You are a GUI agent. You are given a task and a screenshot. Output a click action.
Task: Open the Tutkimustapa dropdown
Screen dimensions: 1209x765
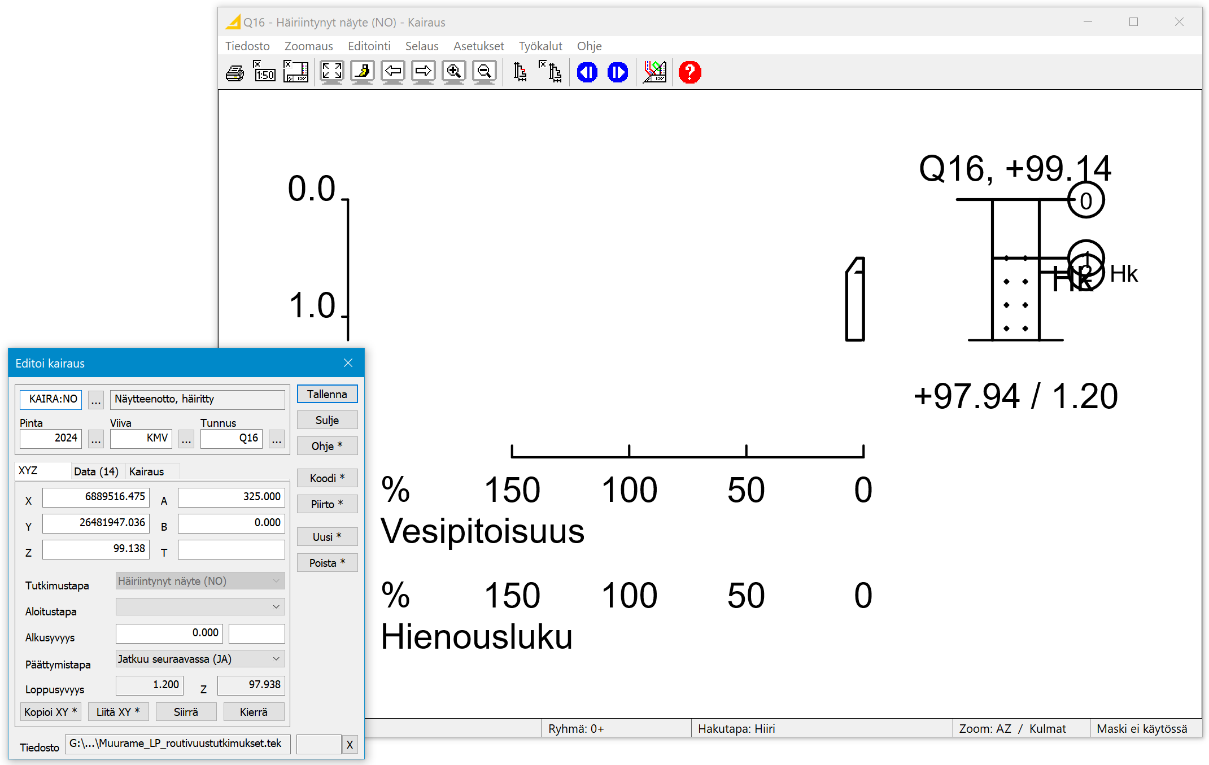click(276, 581)
